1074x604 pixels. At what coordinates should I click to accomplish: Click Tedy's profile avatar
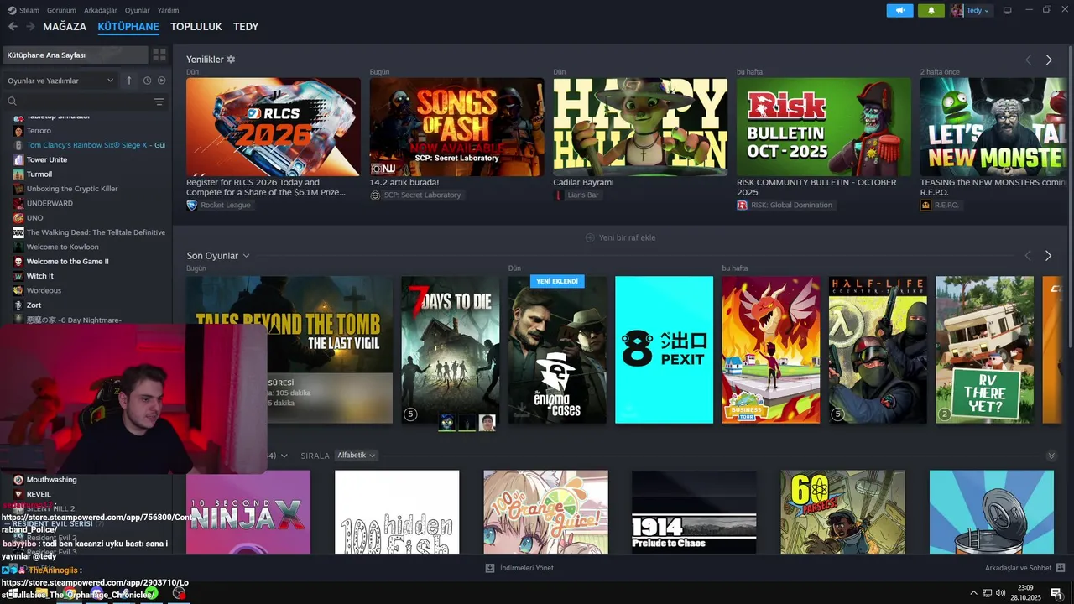pyautogui.click(x=957, y=11)
